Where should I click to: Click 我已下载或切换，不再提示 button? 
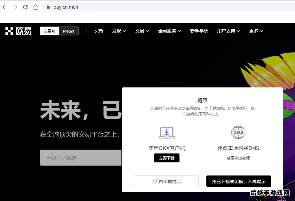(x=239, y=181)
